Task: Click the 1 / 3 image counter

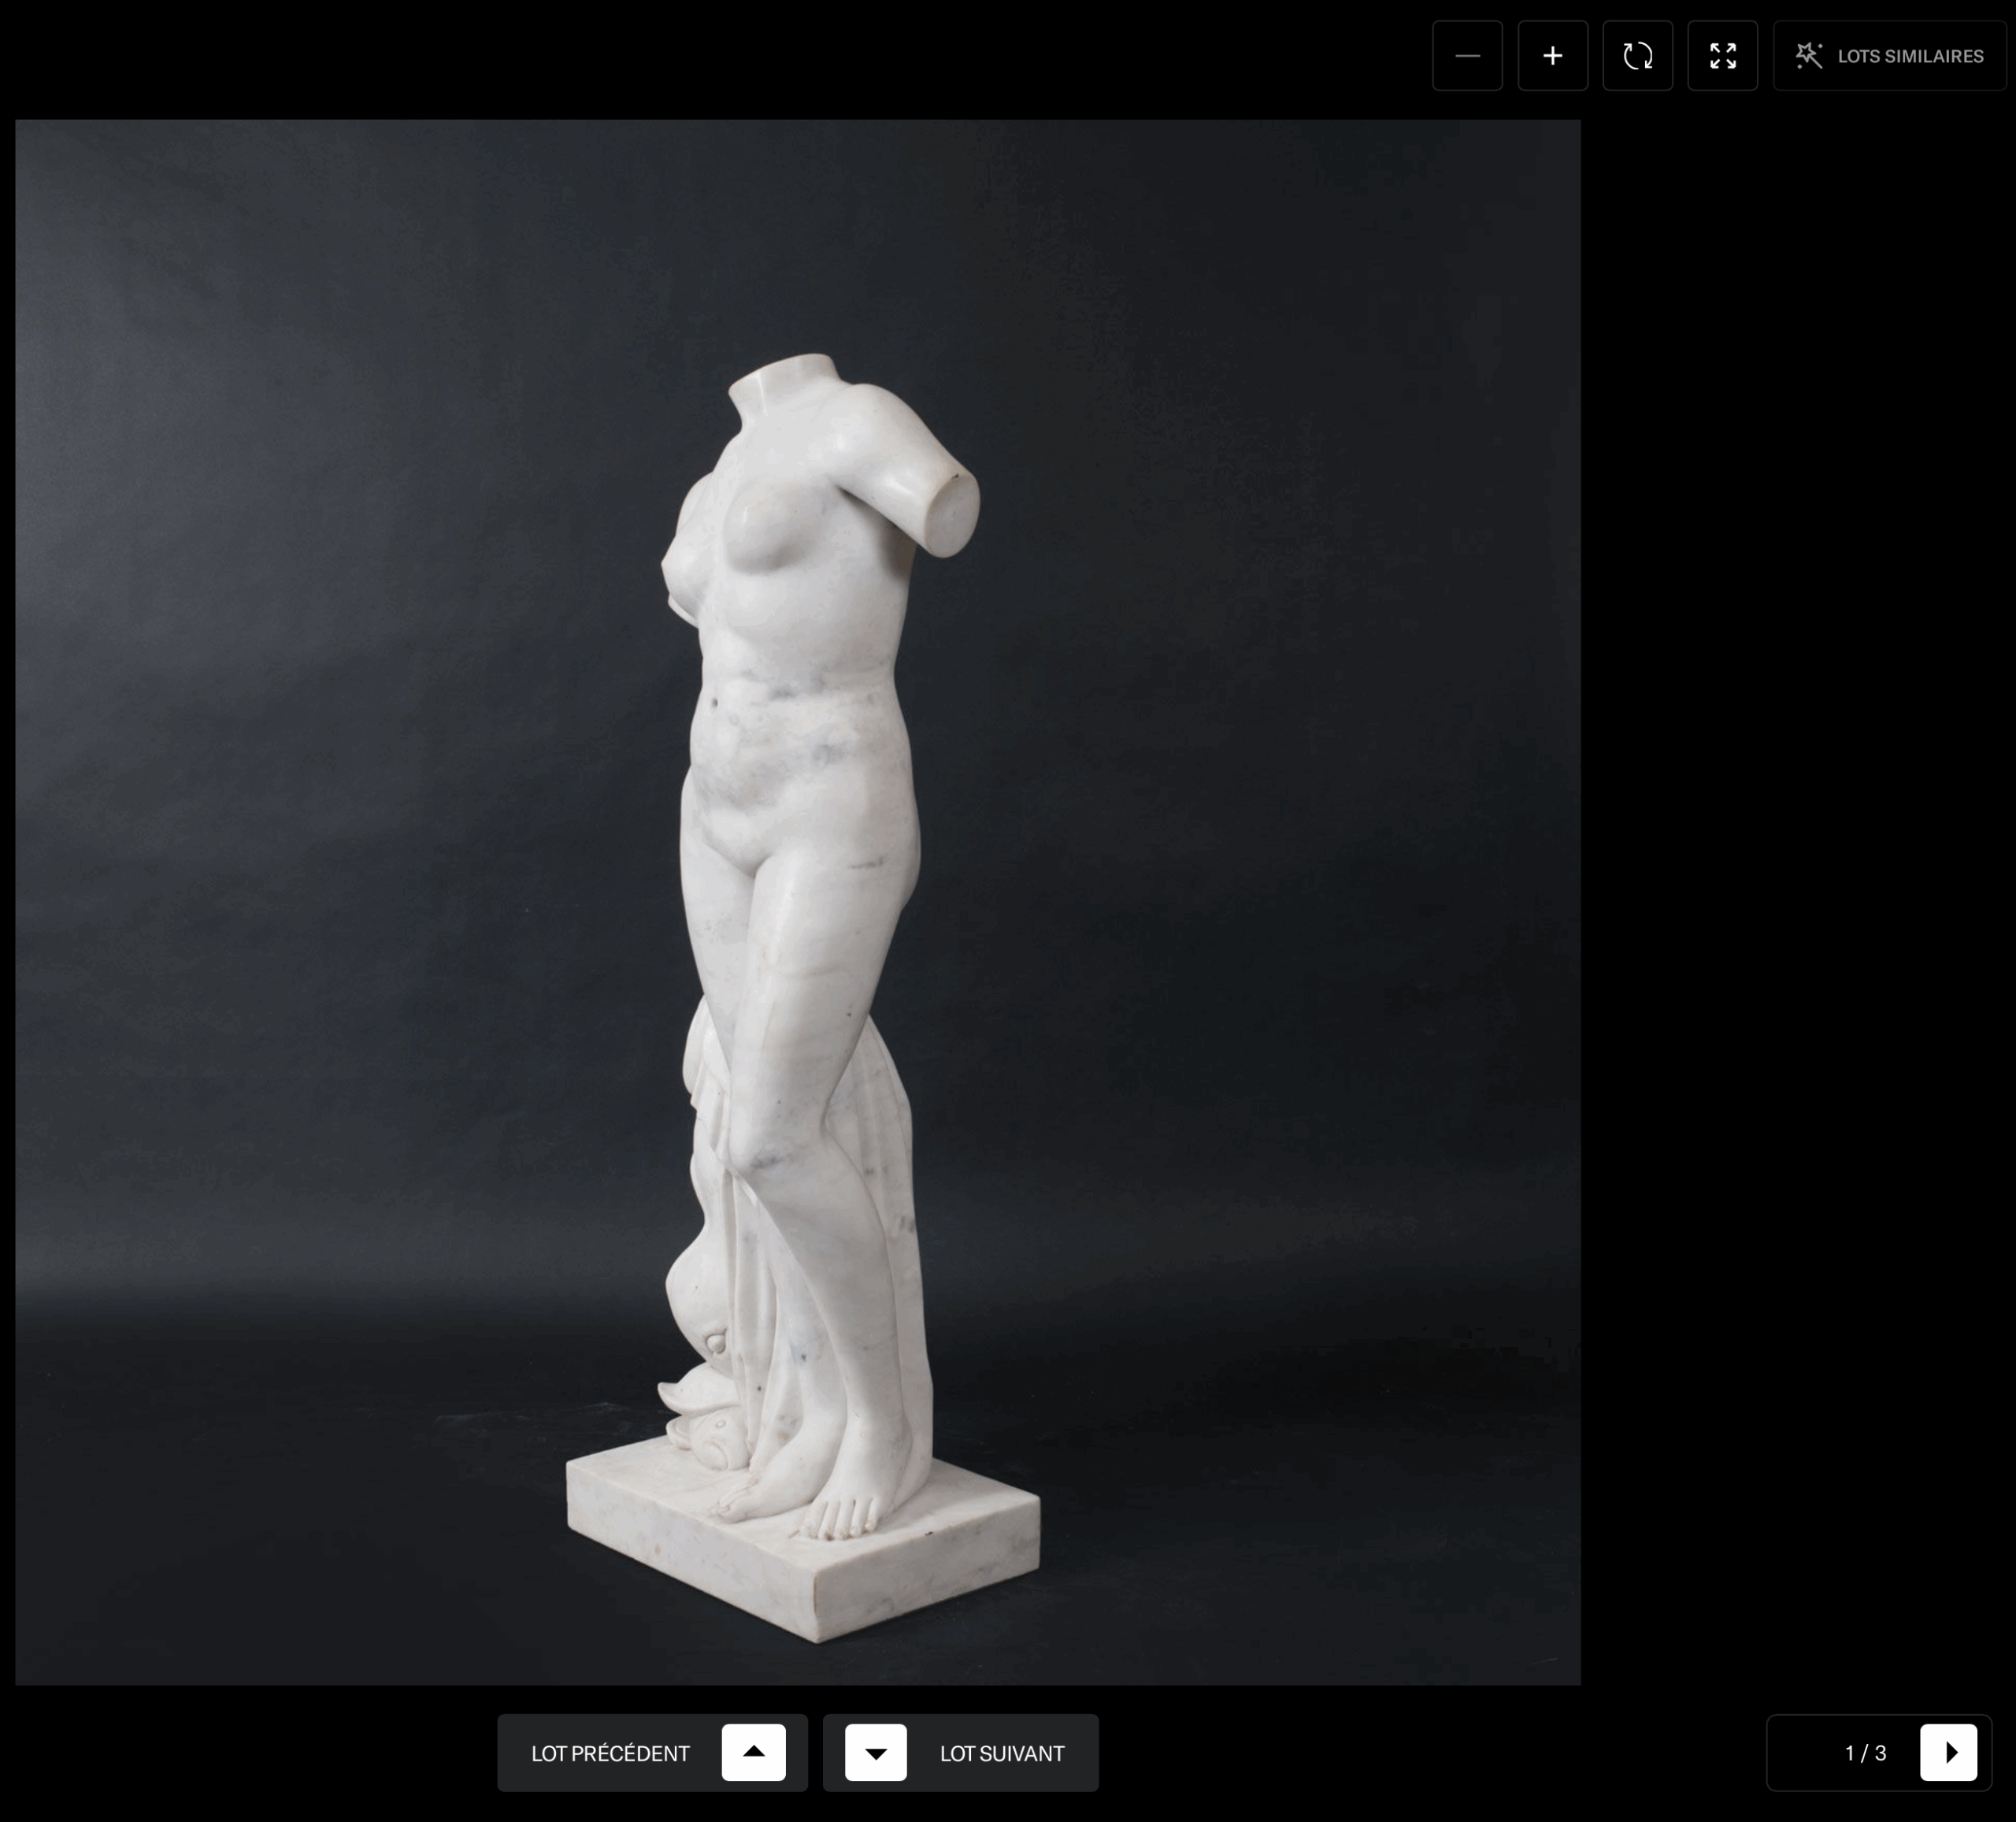Action: [x=1865, y=1752]
